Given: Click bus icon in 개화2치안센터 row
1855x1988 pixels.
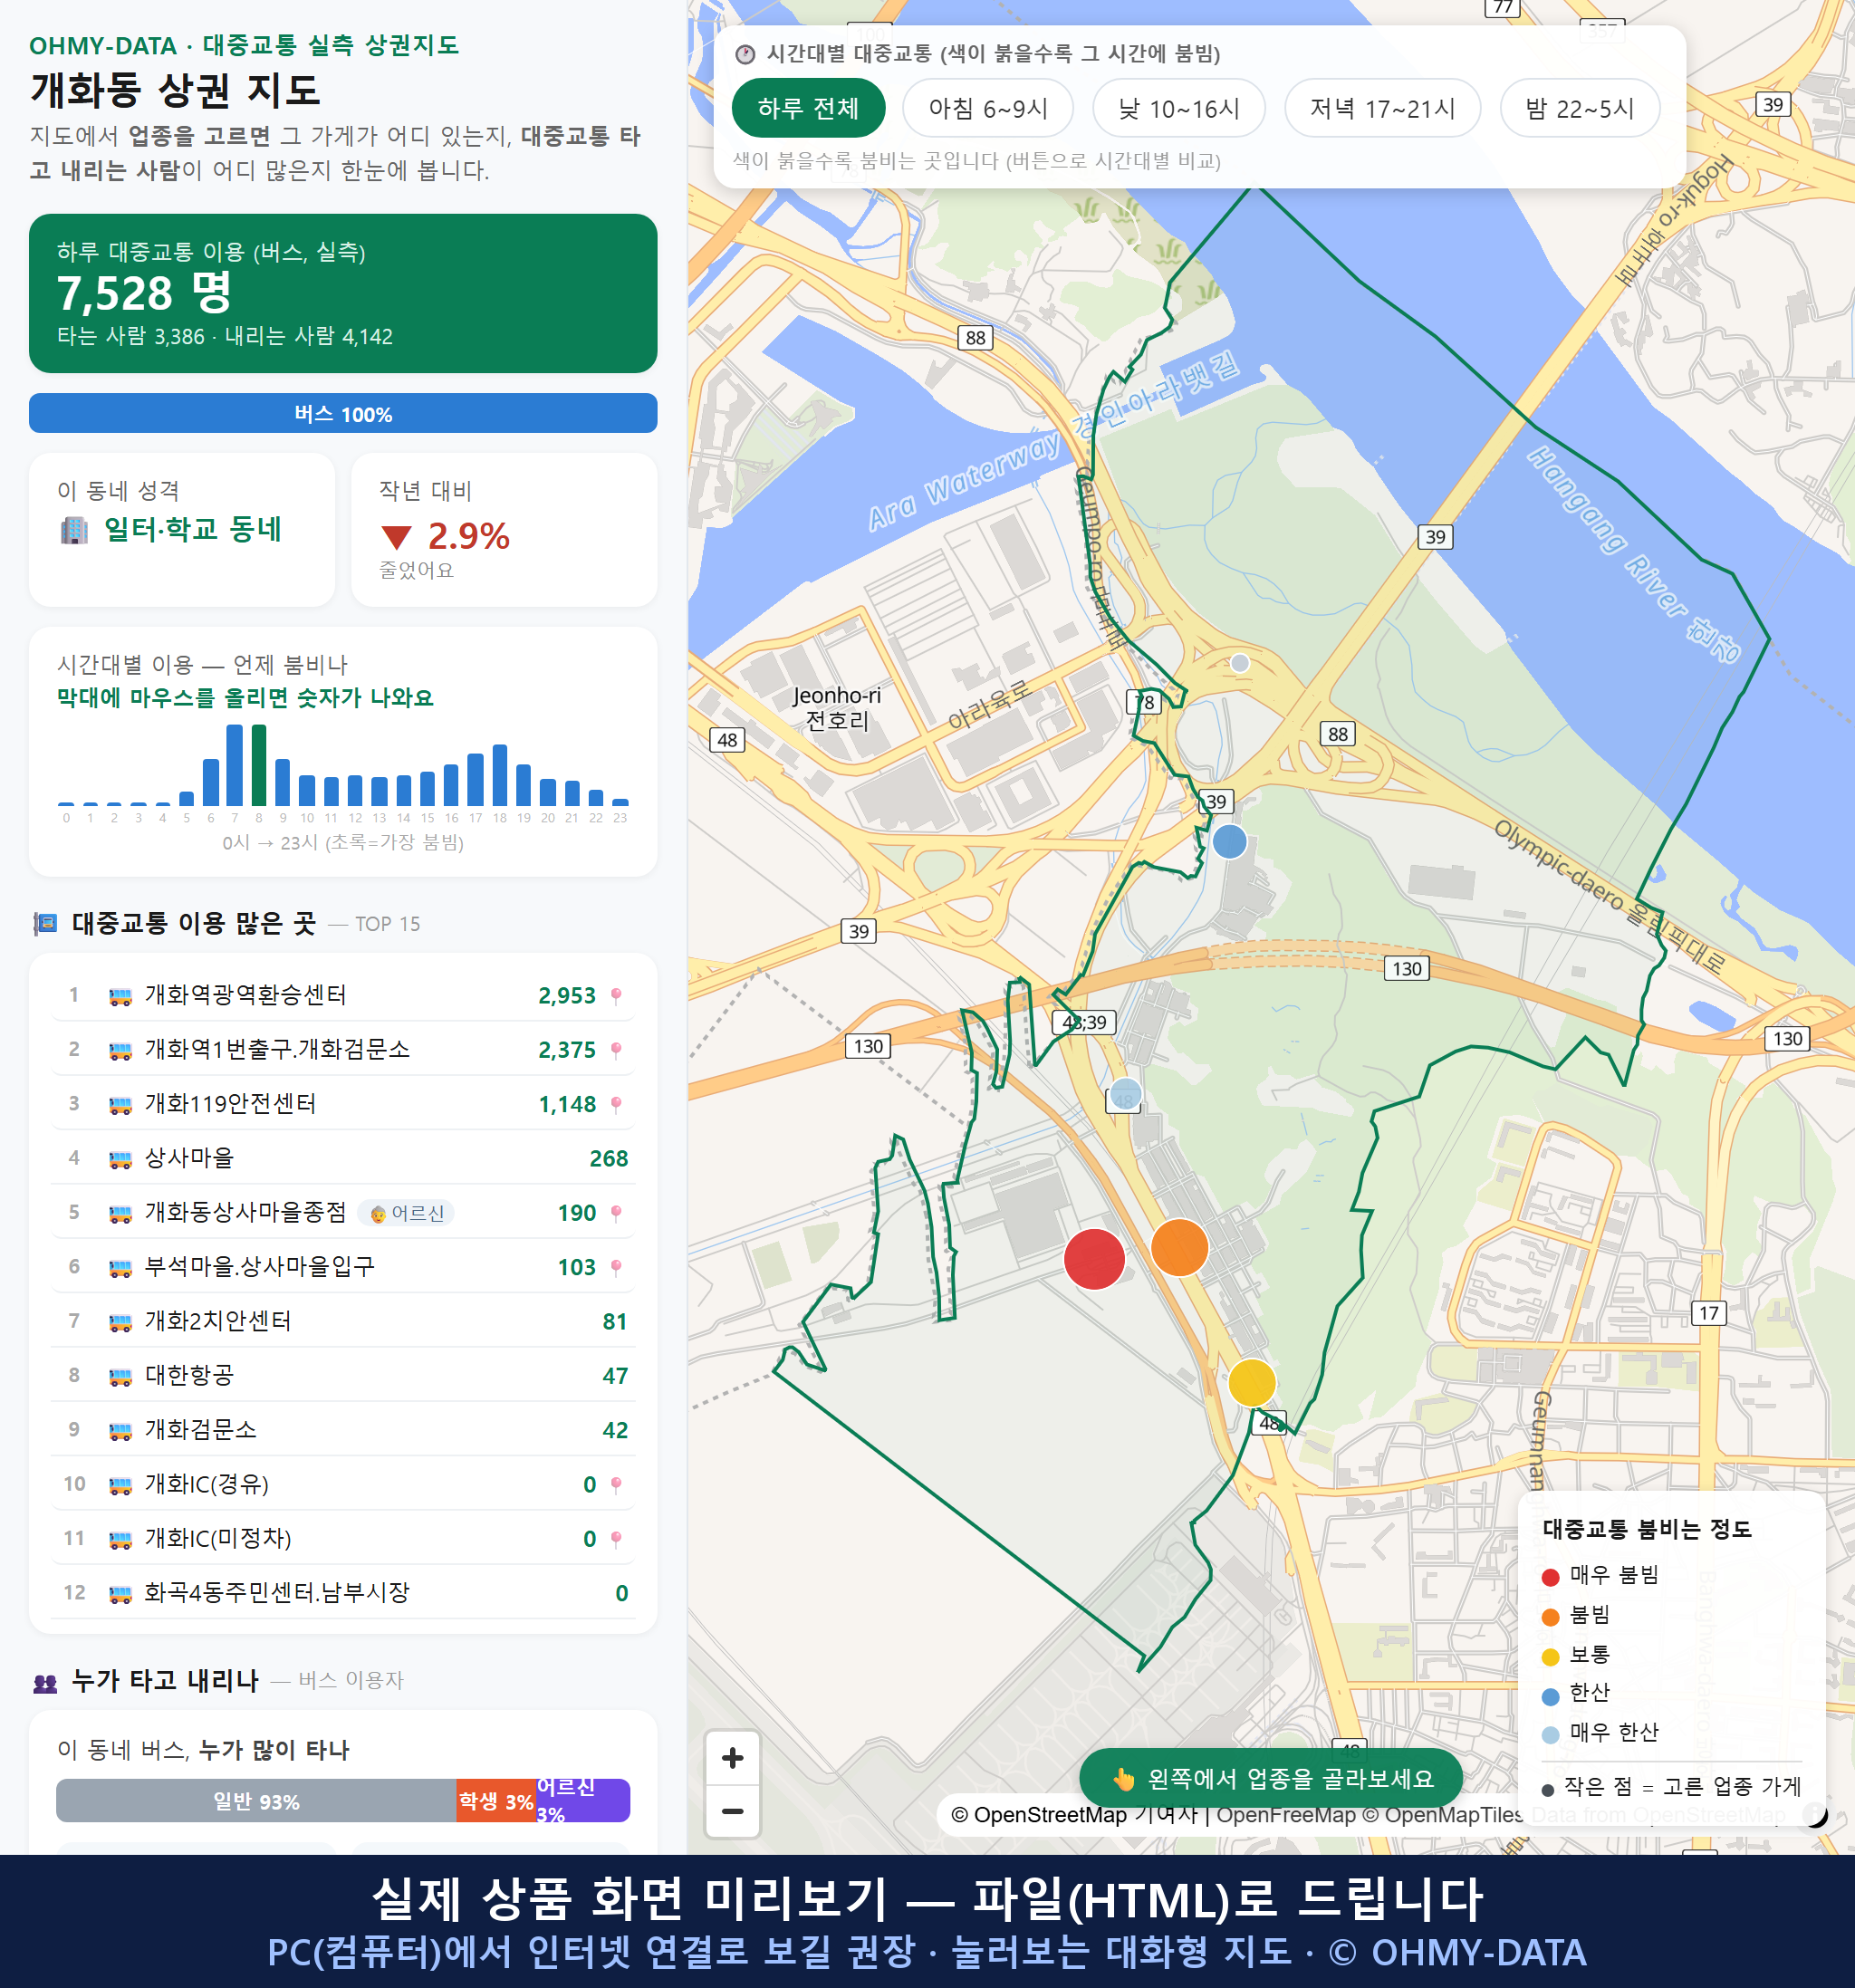Looking at the screenshot, I should coord(120,1323).
